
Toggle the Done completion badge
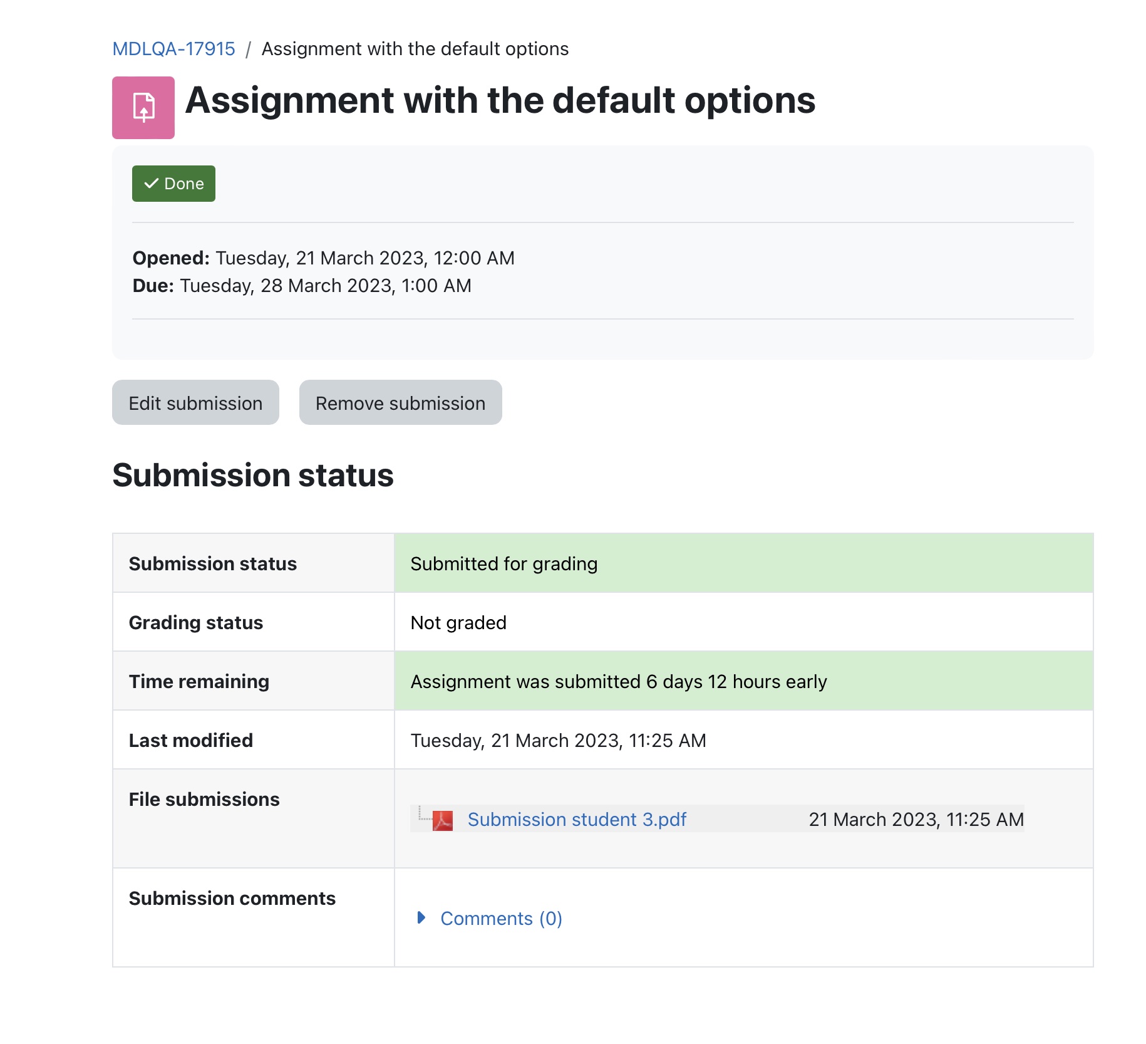(173, 184)
